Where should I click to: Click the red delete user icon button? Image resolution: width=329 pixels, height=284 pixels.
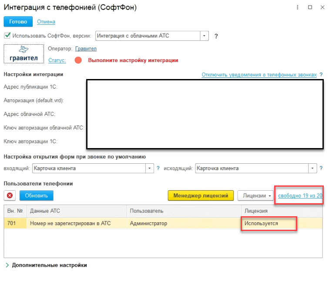[10, 195]
